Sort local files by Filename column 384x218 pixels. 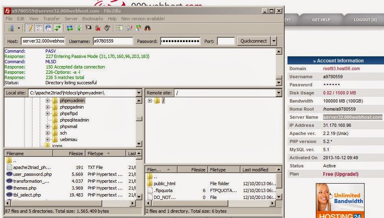(29, 154)
